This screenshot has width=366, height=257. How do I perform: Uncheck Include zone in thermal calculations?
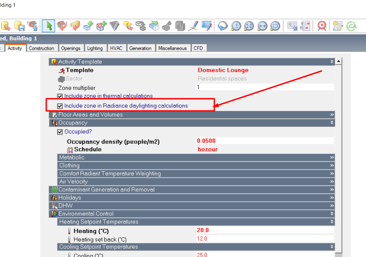[x=60, y=96]
